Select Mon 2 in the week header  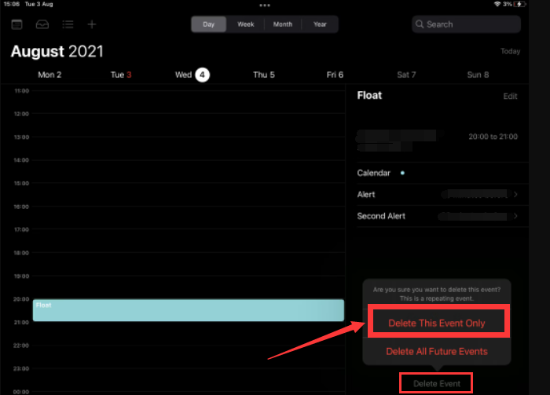49,75
